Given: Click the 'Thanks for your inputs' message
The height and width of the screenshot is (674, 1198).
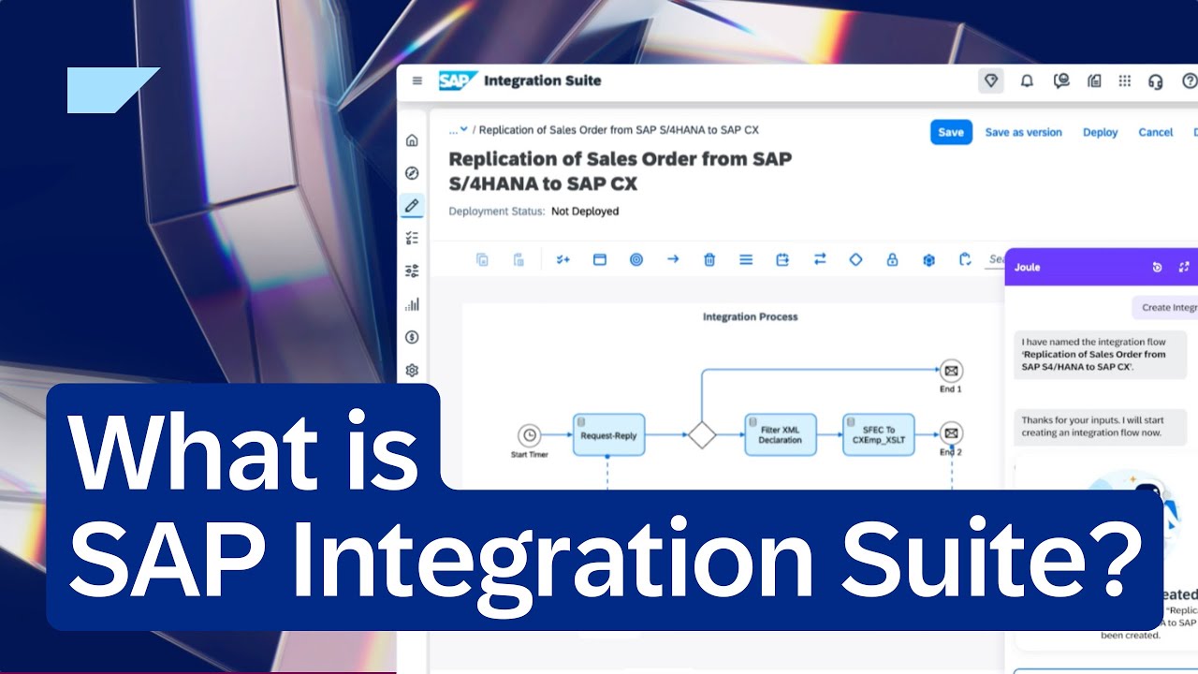Looking at the screenshot, I should pyautogui.click(x=1101, y=427).
